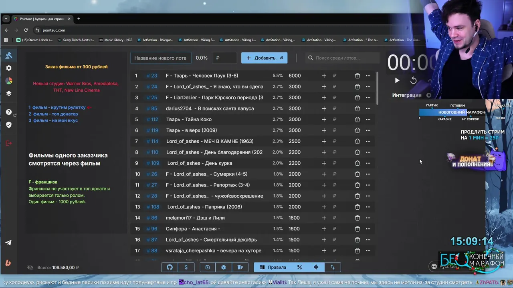The image size is (513, 288).
Task: Open the Stream Labels bookmark
Action: [34, 40]
